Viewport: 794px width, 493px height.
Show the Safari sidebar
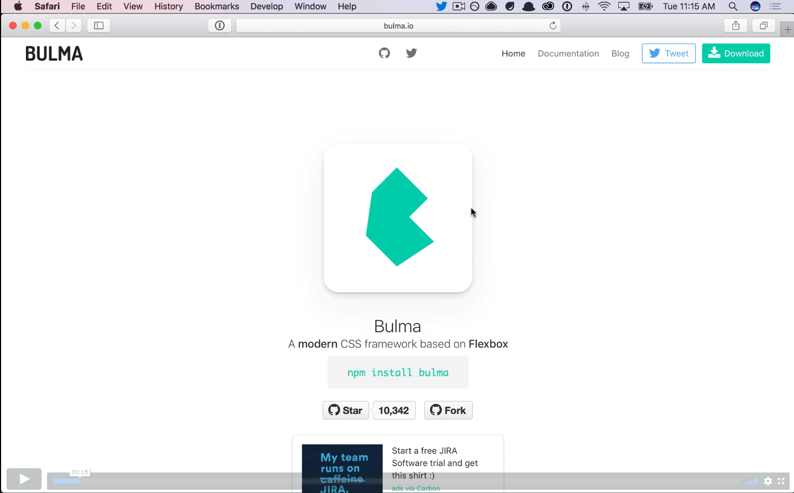click(99, 25)
